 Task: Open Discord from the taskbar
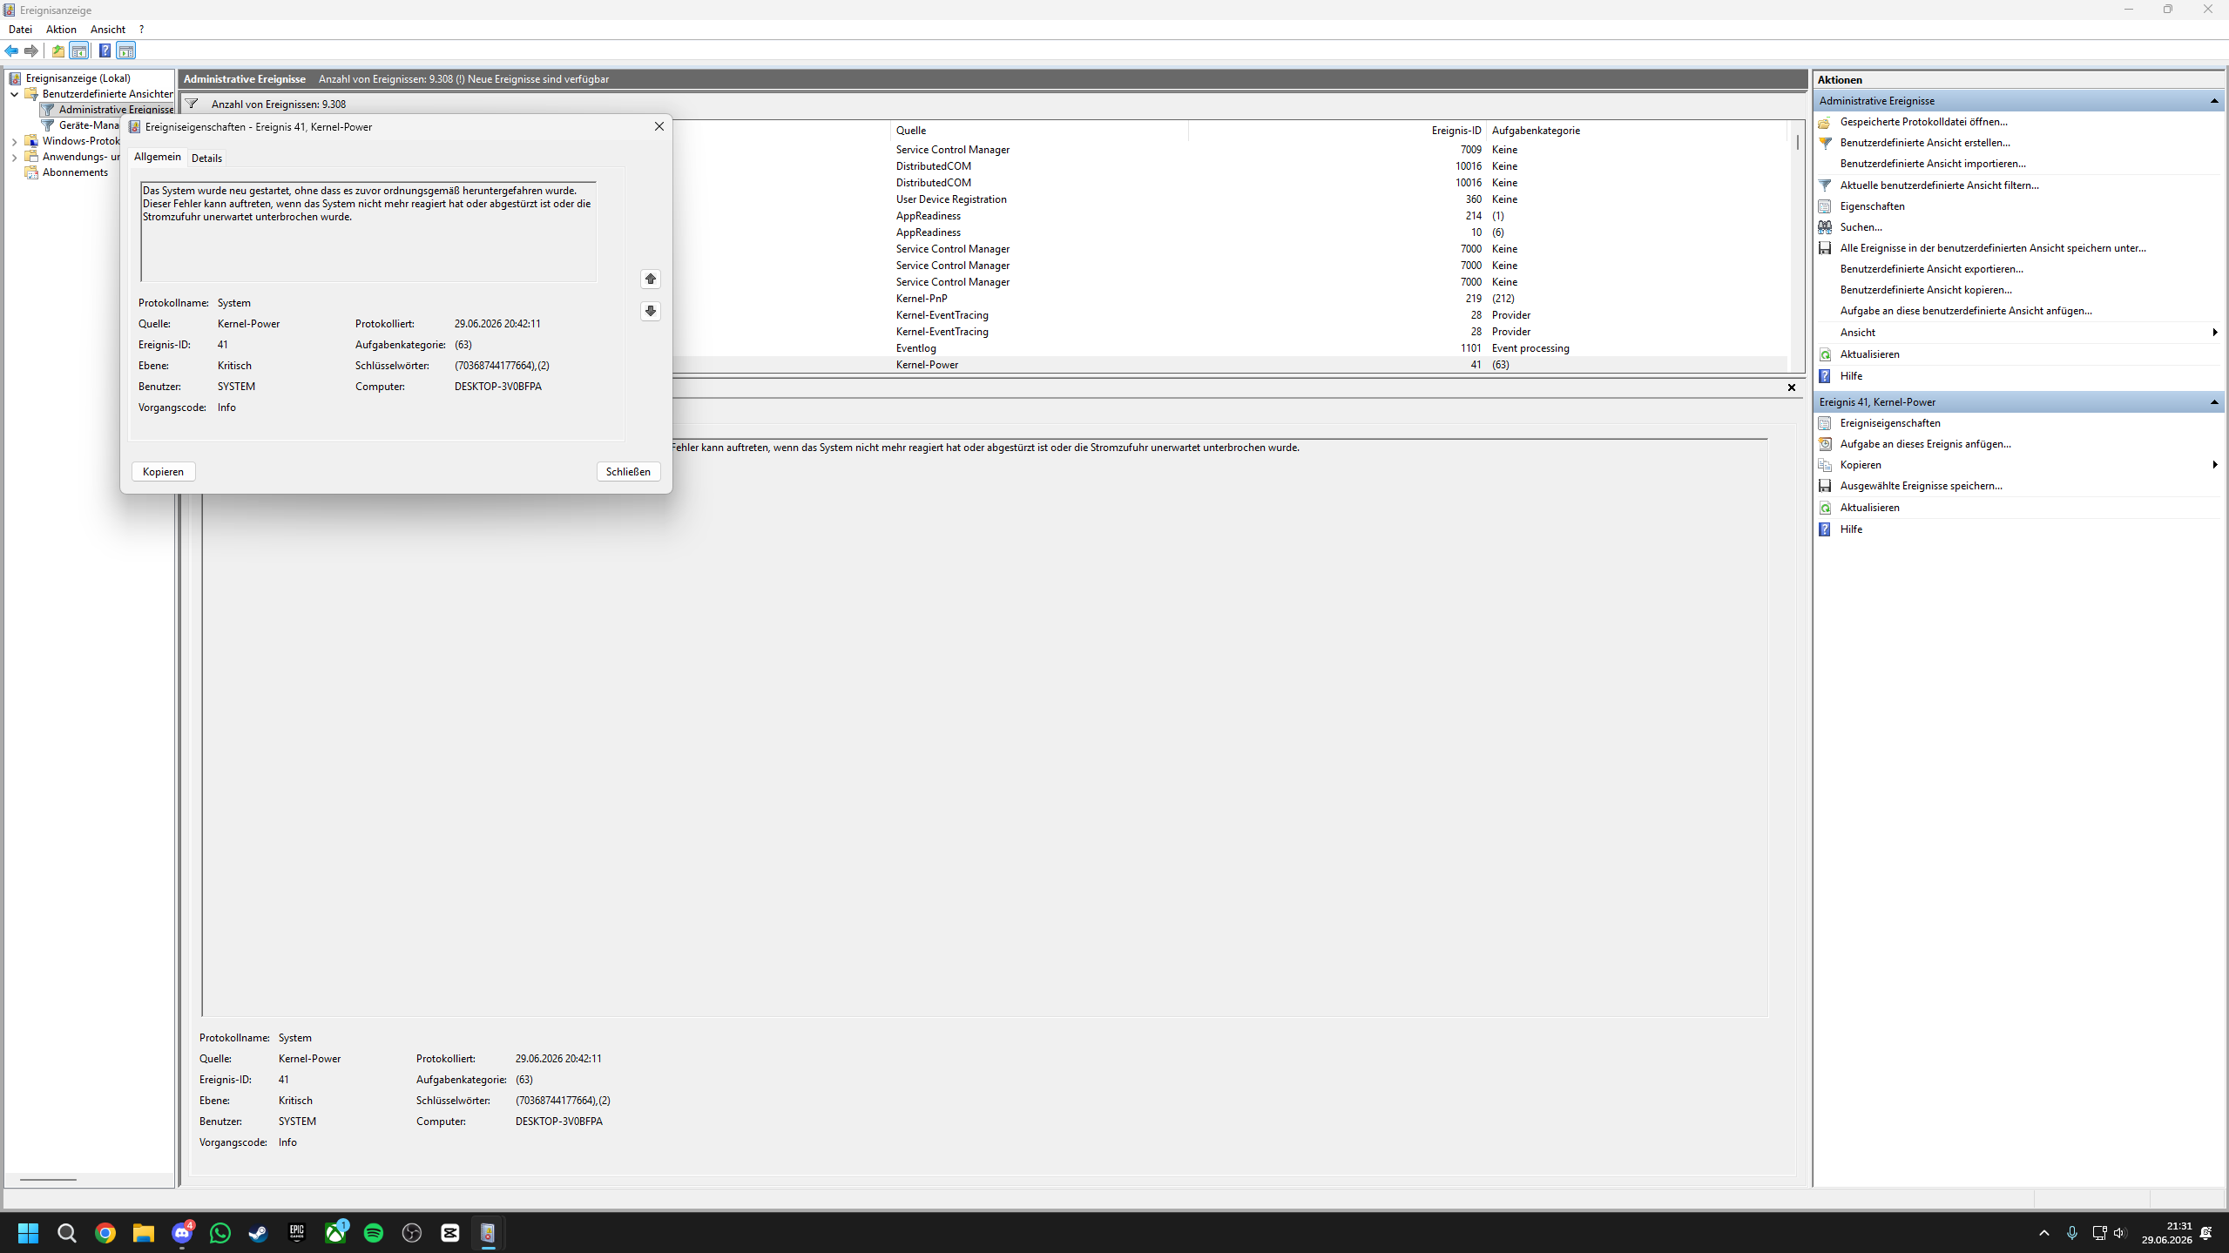(x=182, y=1232)
